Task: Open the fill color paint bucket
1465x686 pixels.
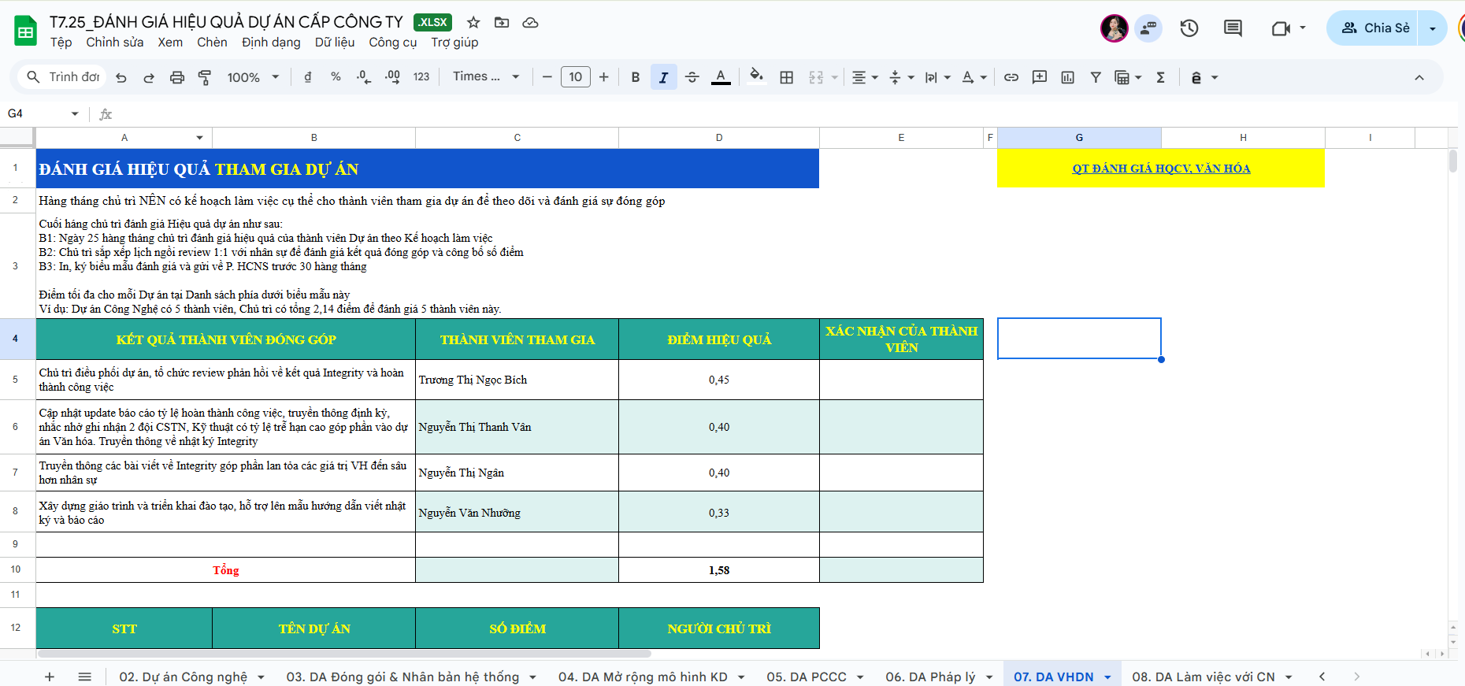Action: pos(756,77)
